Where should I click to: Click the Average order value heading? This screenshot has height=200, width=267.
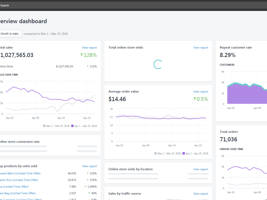pyautogui.click(x=124, y=91)
